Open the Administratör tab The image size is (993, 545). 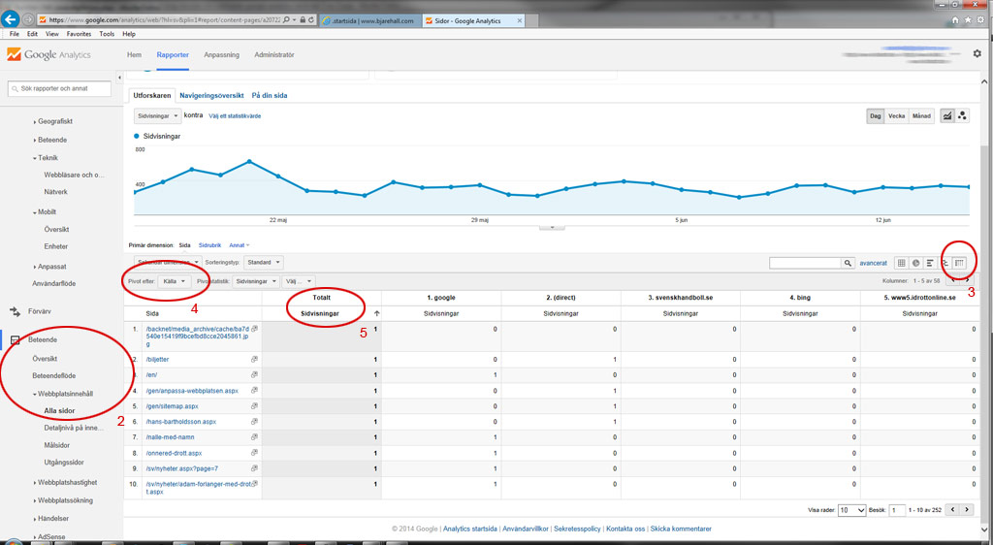coord(274,55)
